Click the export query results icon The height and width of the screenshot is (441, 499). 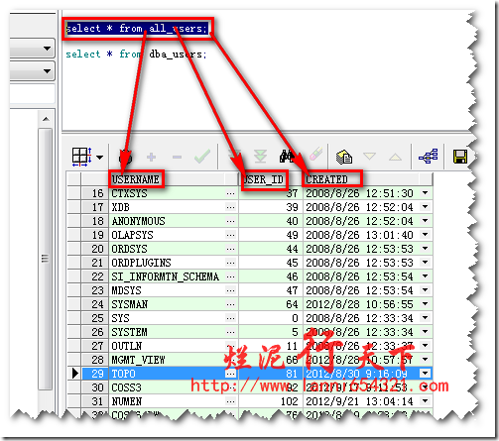344,157
